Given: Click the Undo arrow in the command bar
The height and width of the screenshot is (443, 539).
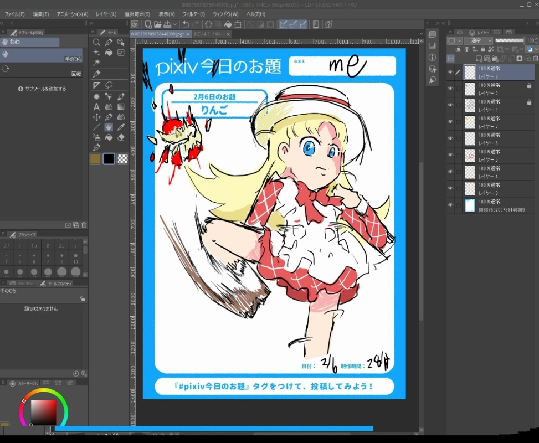Looking at the screenshot, I should [x=186, y=24].
